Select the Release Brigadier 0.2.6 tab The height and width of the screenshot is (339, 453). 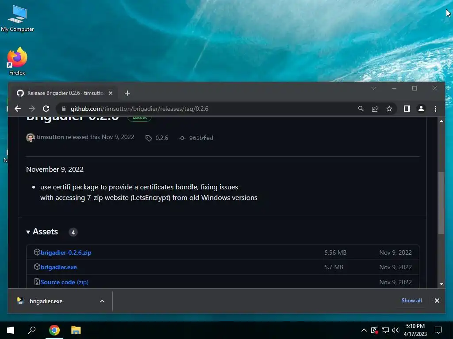65,93
